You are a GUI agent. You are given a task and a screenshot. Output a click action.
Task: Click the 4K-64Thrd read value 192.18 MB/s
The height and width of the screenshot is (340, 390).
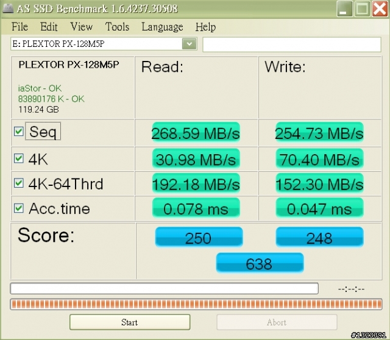[196, 183]
